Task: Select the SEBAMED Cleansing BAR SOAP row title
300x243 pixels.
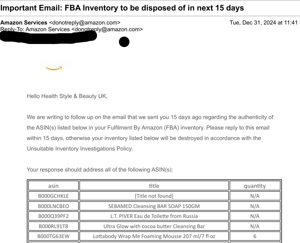Action: (154, 206)
